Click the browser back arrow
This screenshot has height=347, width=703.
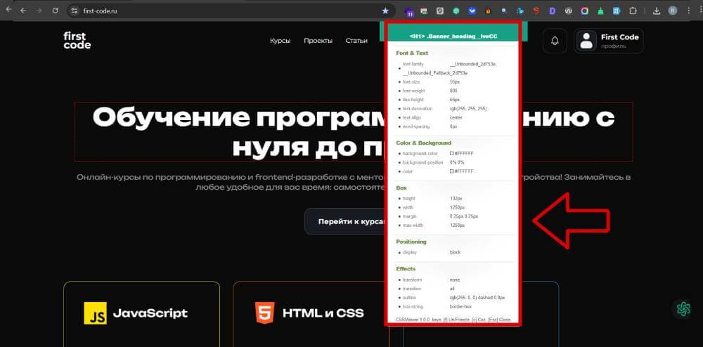point(8,11)
